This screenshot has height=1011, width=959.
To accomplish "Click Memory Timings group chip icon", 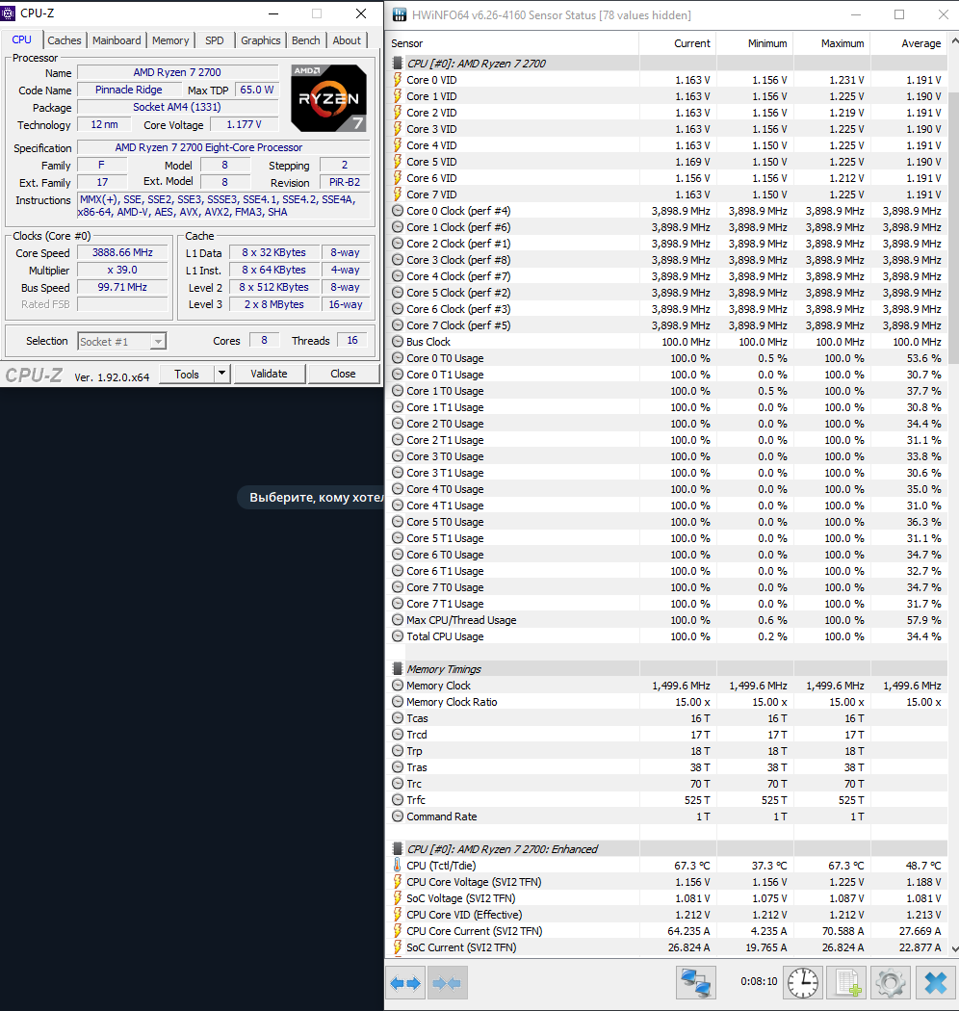I will click(398, 669).
